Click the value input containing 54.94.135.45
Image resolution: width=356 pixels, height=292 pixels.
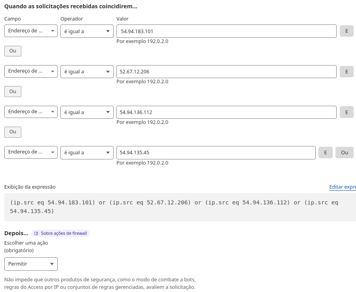(x=216, y=153)
